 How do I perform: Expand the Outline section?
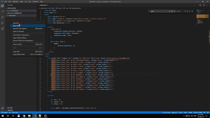(21, 108)
